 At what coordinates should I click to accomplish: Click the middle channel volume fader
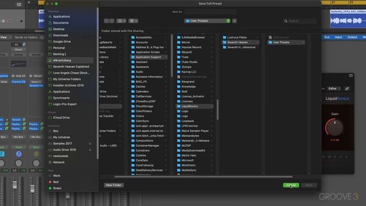[x=15, y=185]
